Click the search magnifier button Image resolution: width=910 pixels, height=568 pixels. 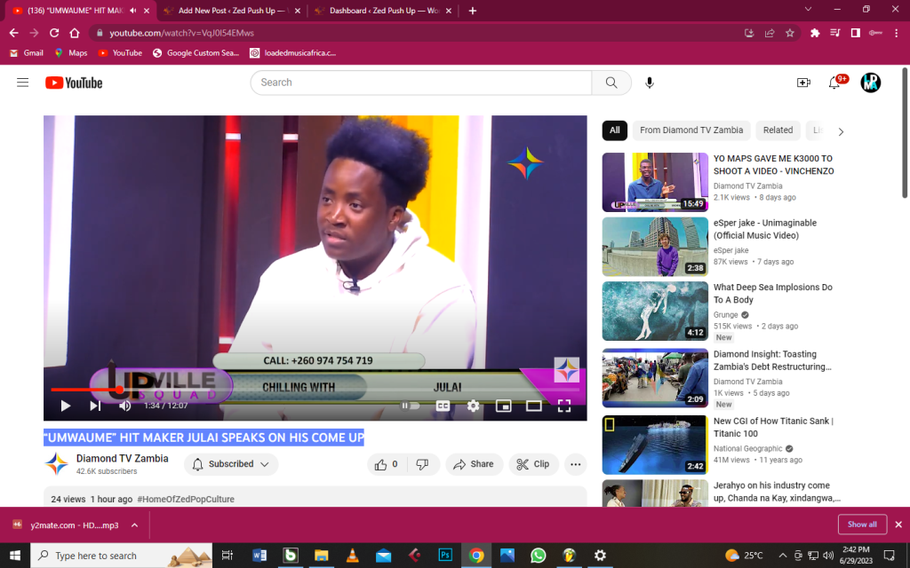(x=611, y=83)
